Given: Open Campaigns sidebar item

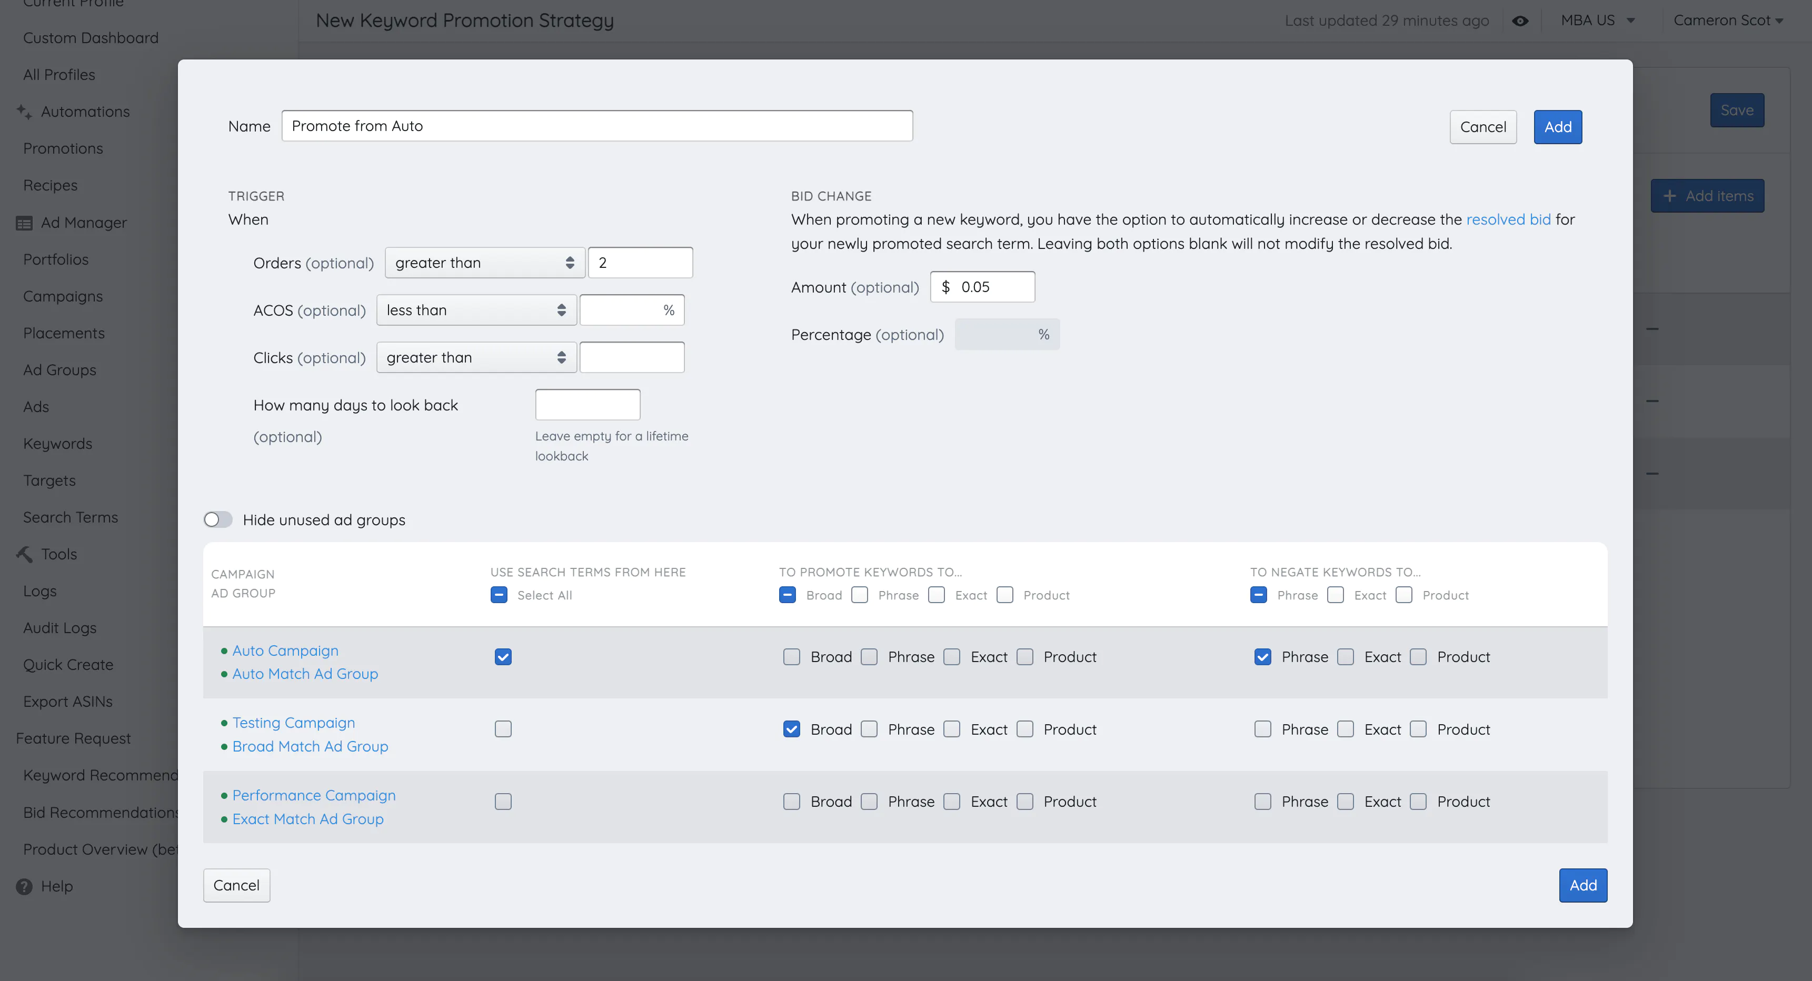Looking at the screenshot, I should (63, 296).
